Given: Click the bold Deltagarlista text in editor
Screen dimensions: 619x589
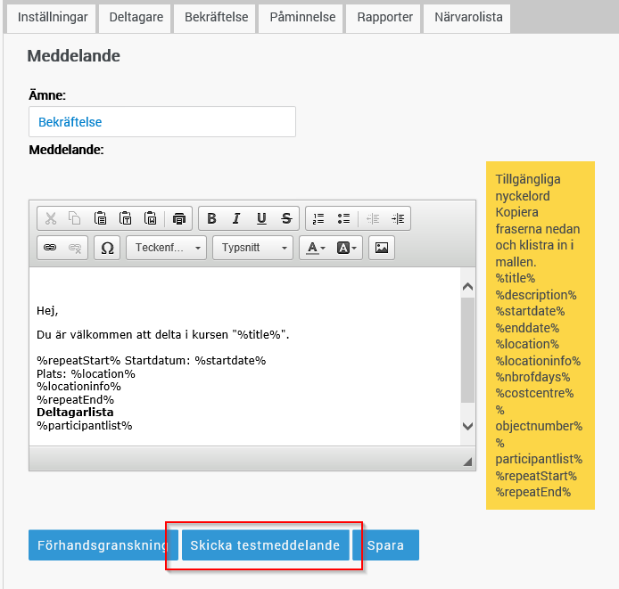Looking at the screenshot, I should click(75, 413).
